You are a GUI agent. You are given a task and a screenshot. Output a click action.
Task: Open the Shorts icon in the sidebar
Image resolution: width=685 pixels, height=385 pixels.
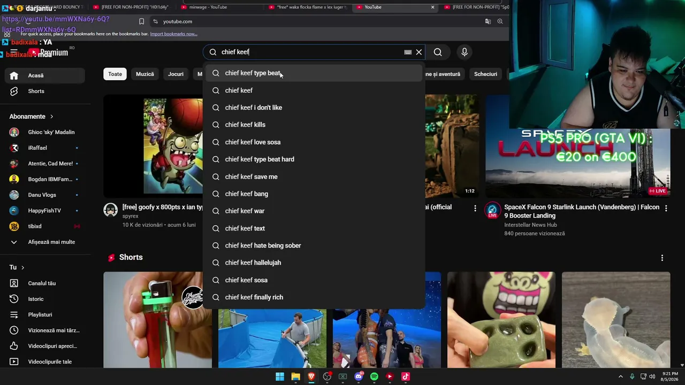pos(14,91)
